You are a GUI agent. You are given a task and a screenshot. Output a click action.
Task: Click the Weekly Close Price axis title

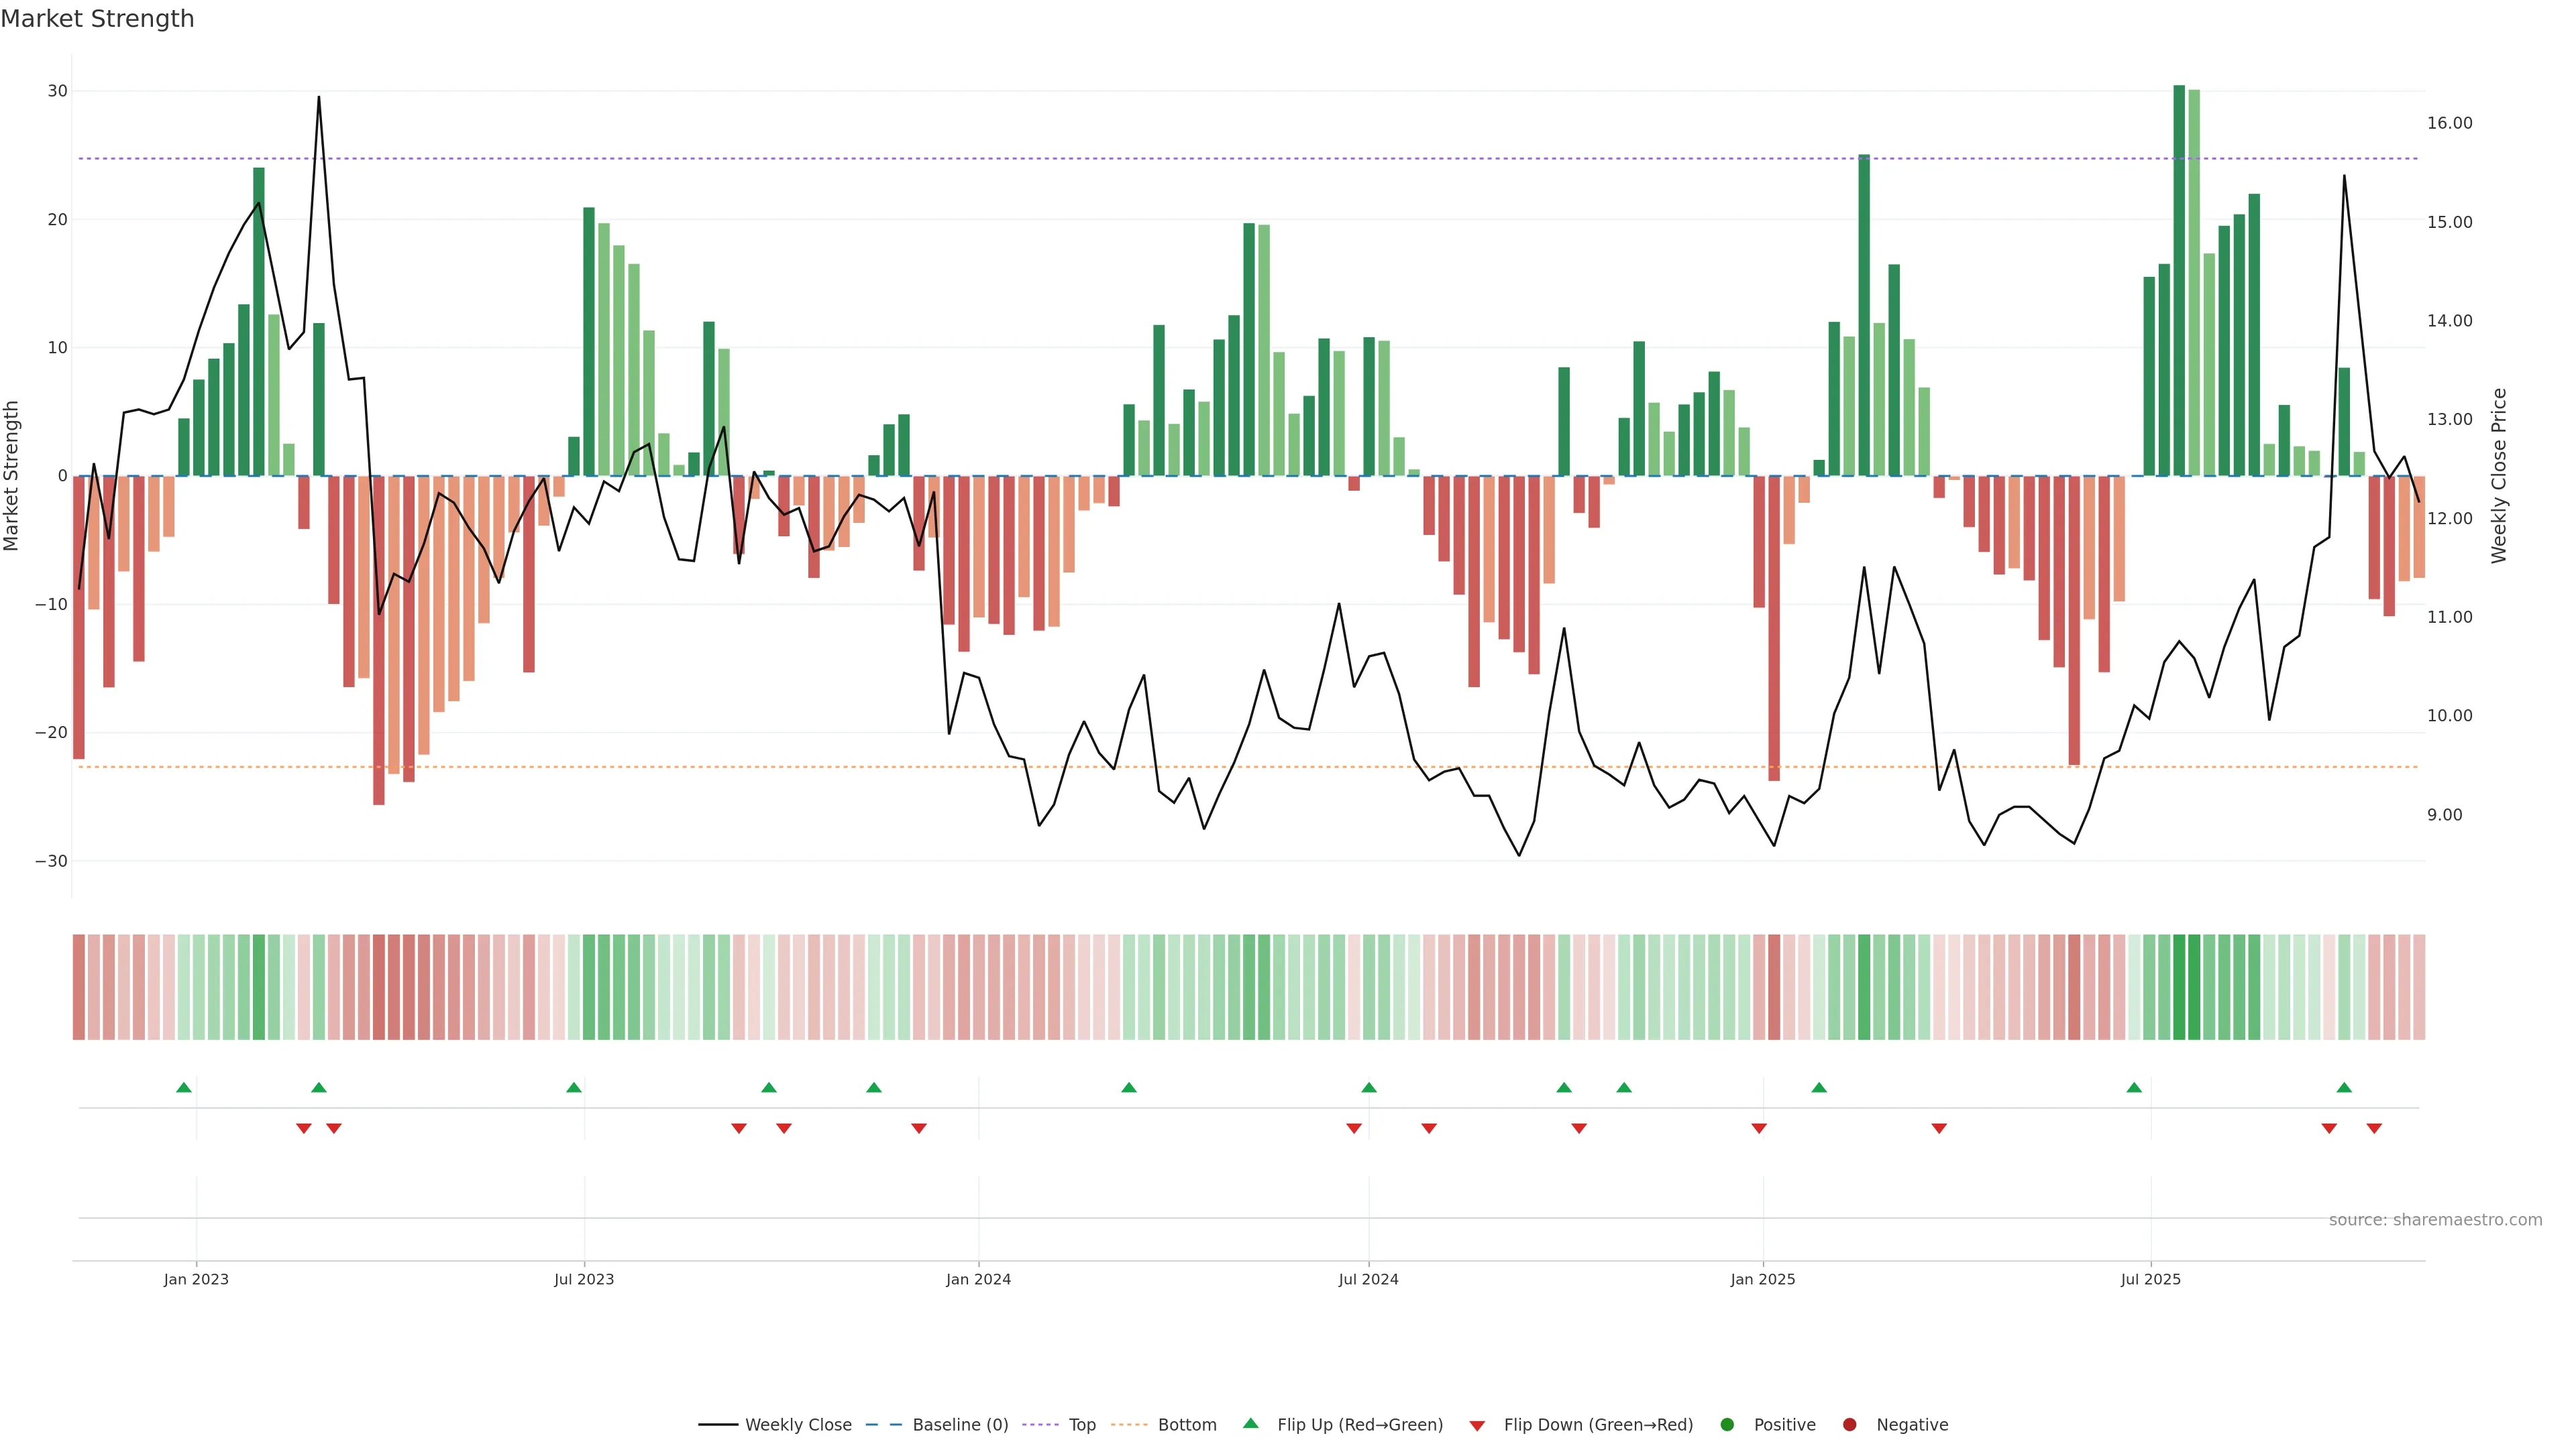pyautogui.click(x=2499, y=476)
